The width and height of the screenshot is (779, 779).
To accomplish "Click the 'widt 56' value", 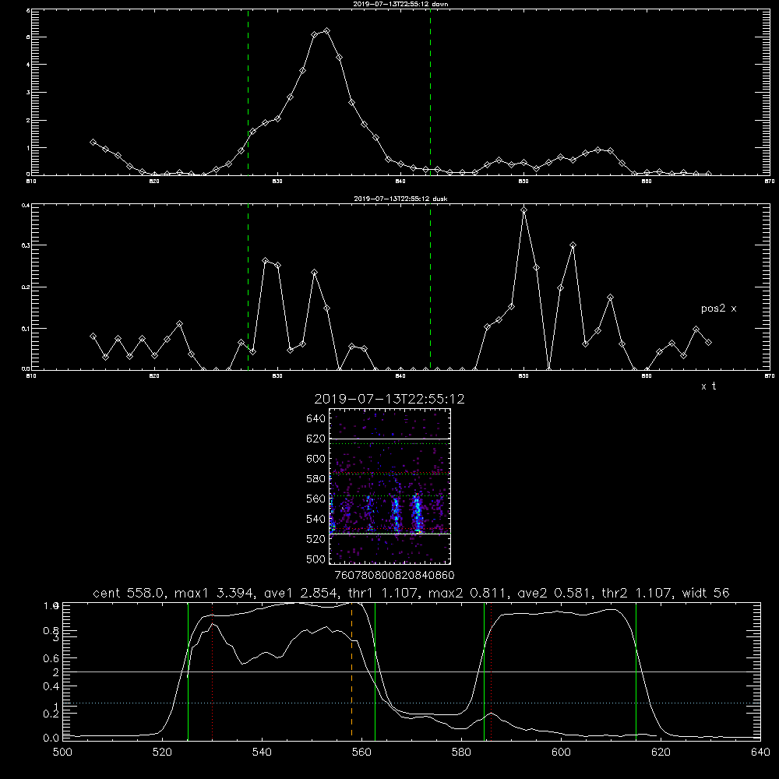I will (705, 593).
